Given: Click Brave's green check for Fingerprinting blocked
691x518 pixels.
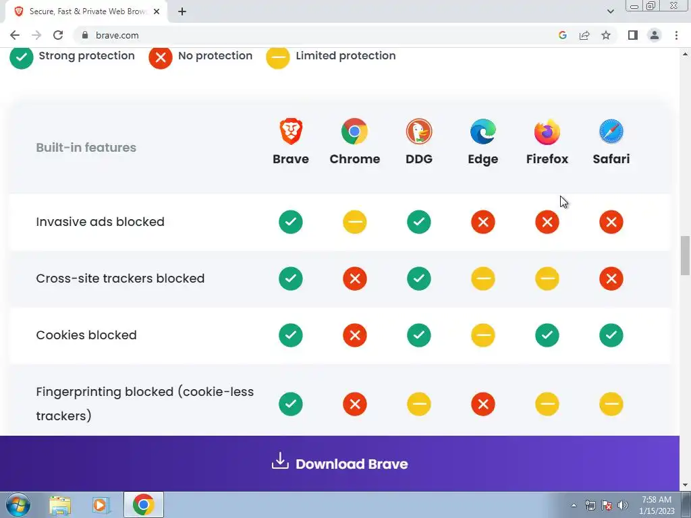Looking at the screenshot, I should [x=290, y=404].
